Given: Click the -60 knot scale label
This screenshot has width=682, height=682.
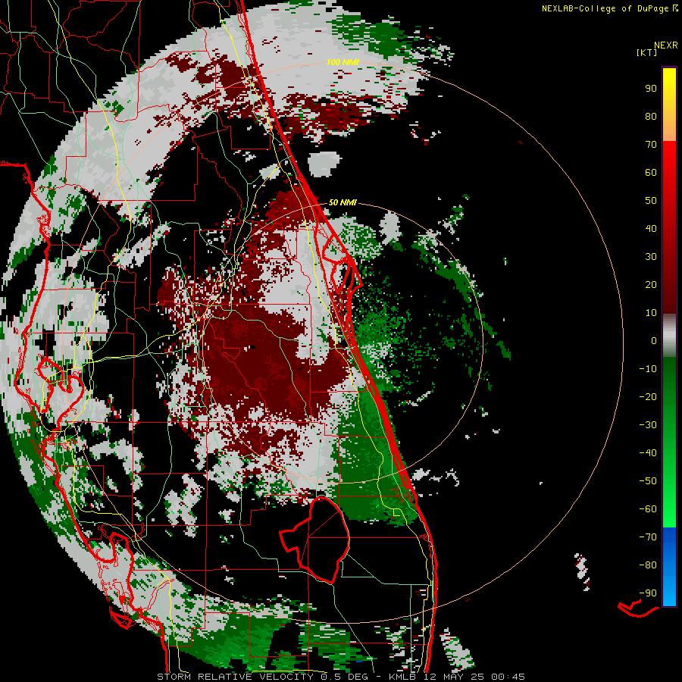Looking at the screenshot, I should (648, 509).
